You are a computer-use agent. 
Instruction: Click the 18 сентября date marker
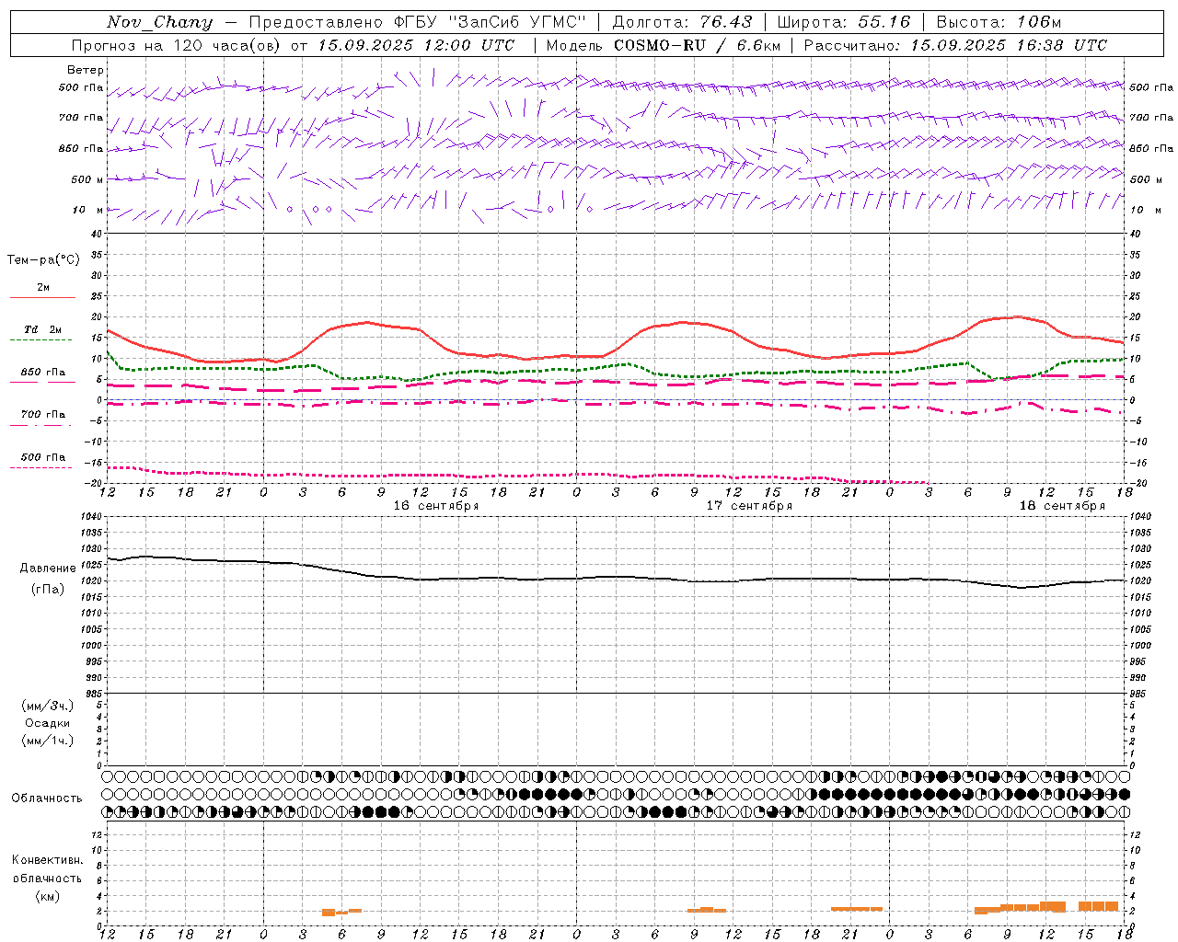[x=1062, y=506]
